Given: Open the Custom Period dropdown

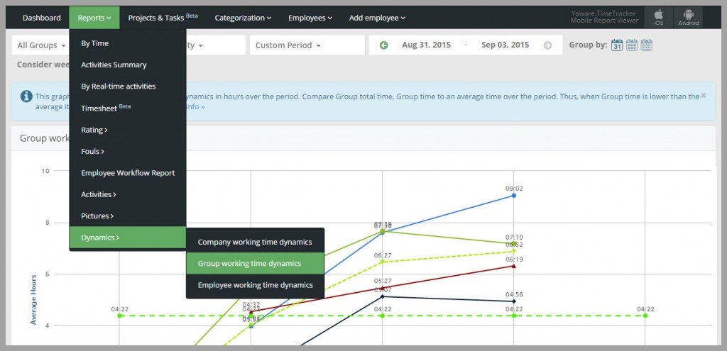Looking at the screenshot, I should pyautogui.click(x=307, y=45).
